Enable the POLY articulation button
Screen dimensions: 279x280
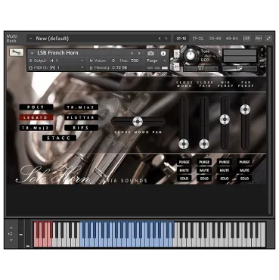[x=36, y=107]
